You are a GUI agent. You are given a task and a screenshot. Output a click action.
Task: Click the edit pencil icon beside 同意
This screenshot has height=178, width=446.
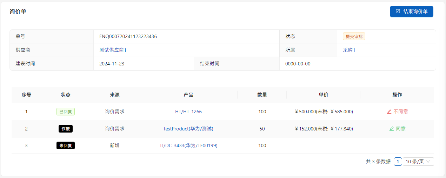[x=392, y=129]
